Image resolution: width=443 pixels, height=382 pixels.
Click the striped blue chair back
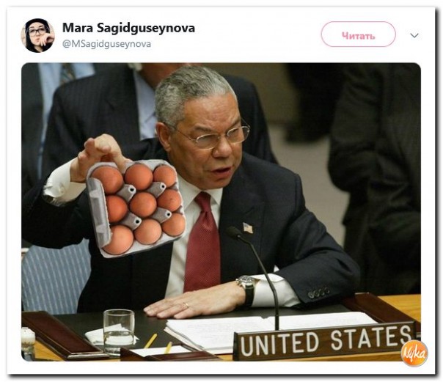55,279
